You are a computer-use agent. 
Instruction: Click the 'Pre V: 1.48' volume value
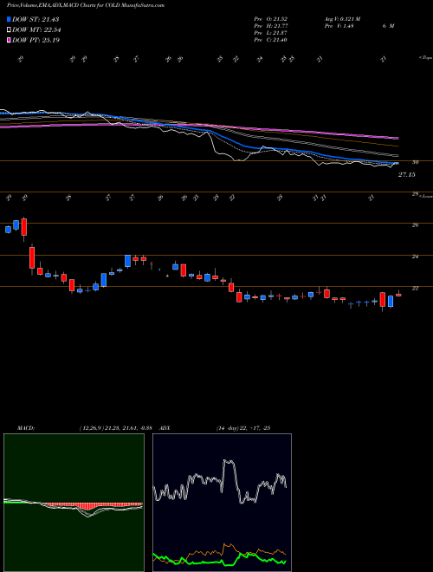[339, 26]
